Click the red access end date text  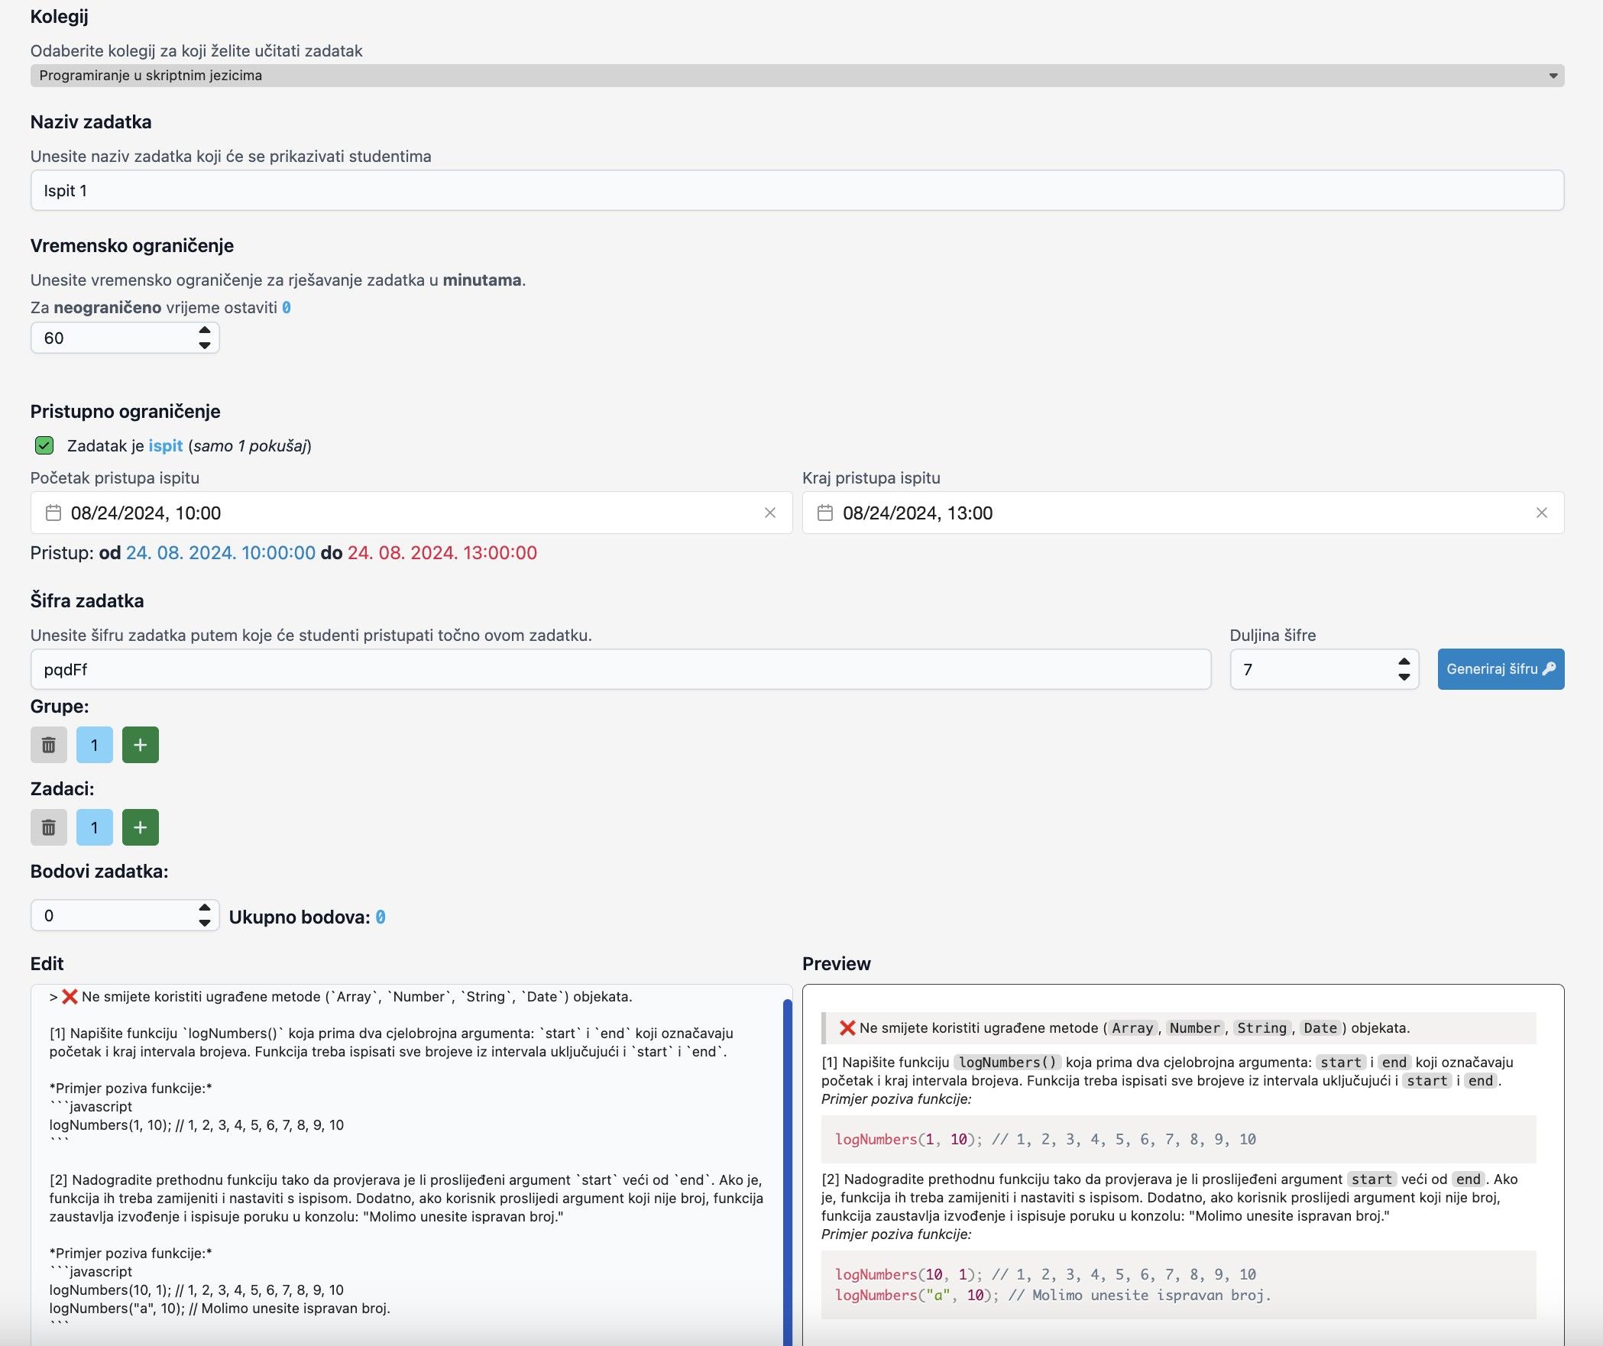(x=442, y=552)
